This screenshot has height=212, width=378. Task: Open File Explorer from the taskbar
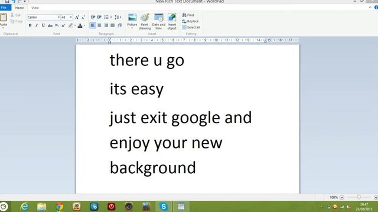(x=42, y=207)
